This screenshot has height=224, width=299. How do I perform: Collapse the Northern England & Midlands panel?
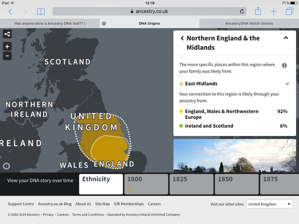pyautogui.click(x=286, y=38)
